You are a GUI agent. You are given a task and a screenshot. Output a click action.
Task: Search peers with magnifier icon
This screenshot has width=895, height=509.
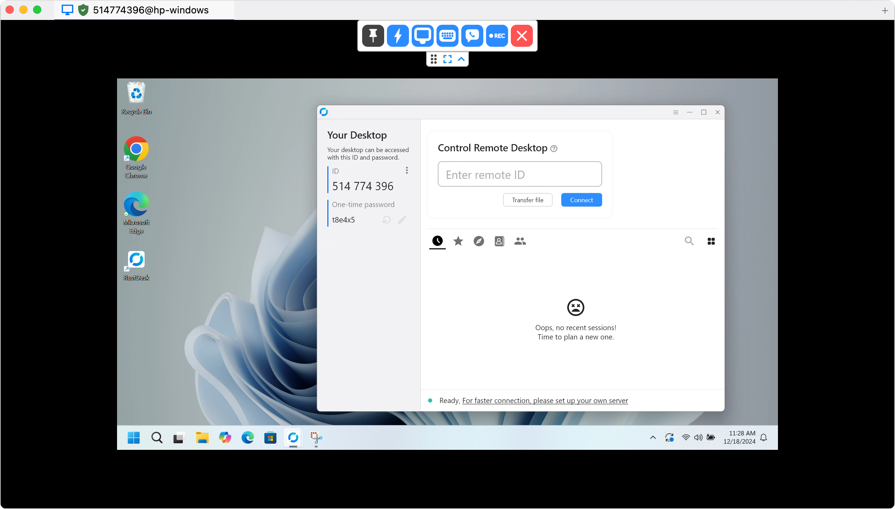[689, 241]
